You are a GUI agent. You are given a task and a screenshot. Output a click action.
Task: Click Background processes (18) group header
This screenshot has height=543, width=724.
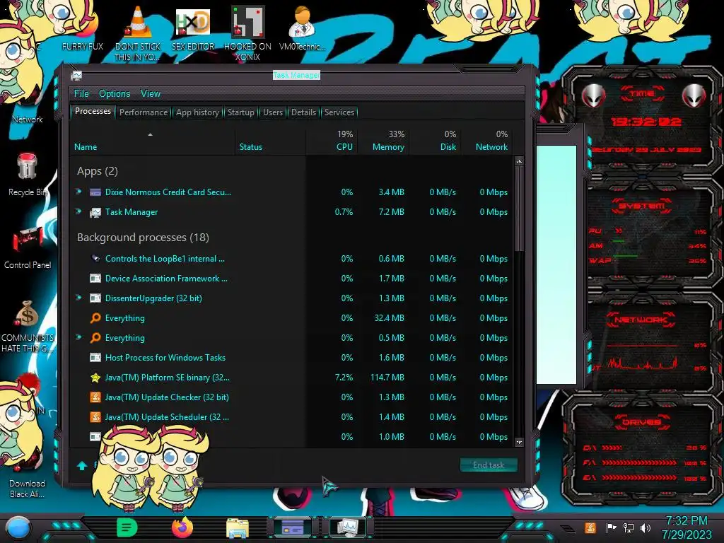pyautogui.click(x=143, y=238)
